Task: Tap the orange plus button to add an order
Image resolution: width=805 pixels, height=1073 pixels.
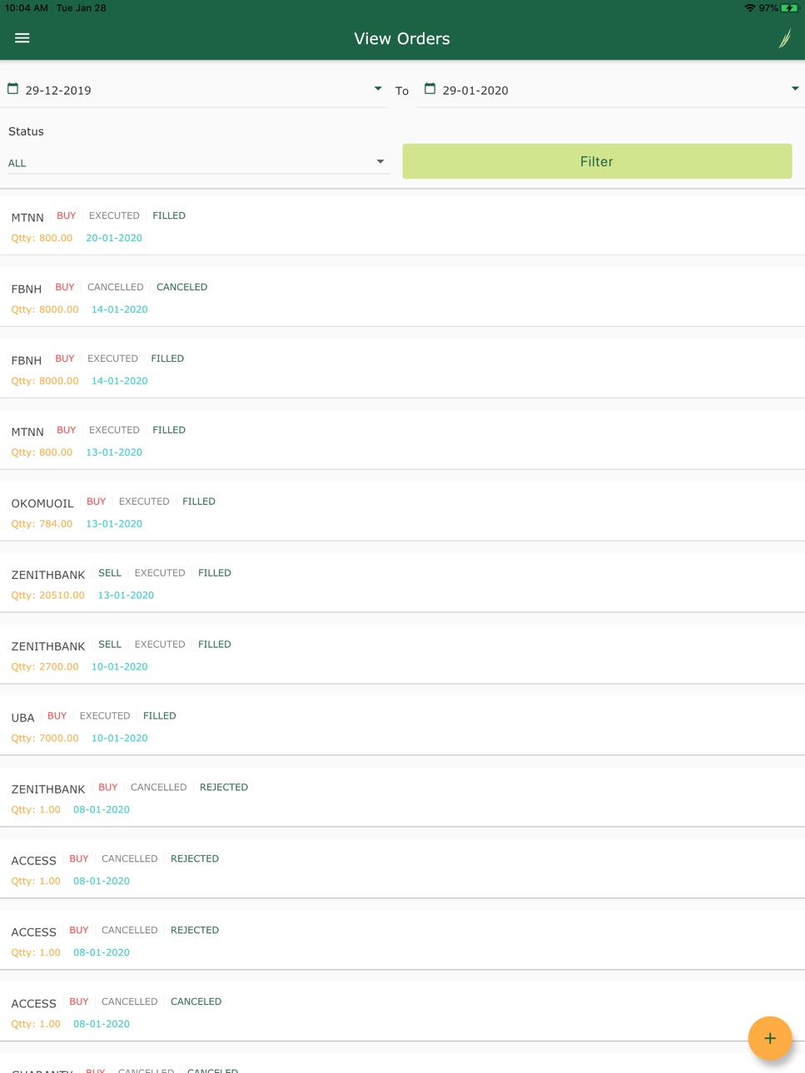Action: [769, 1037]
